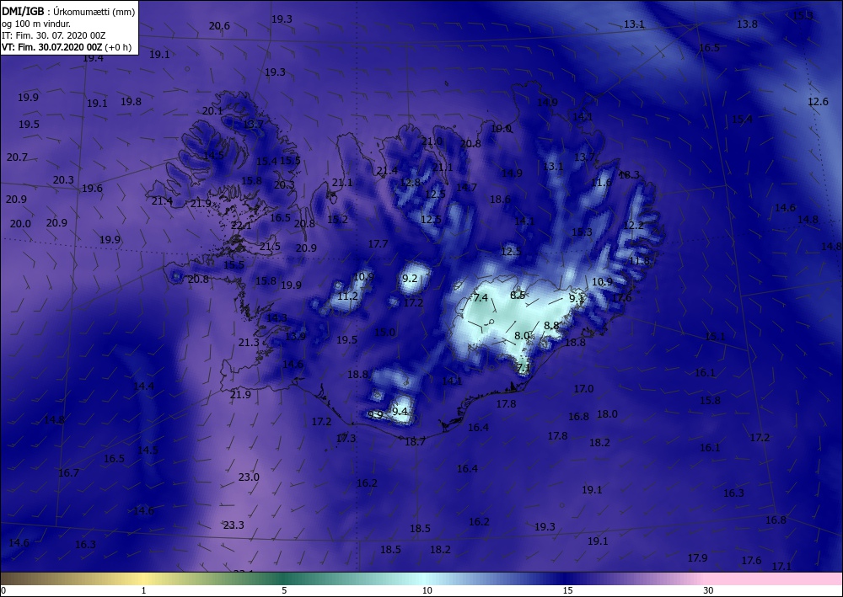Click the map value 14.3
Screen dimensions: 843x597
click(x=277, y=317)
